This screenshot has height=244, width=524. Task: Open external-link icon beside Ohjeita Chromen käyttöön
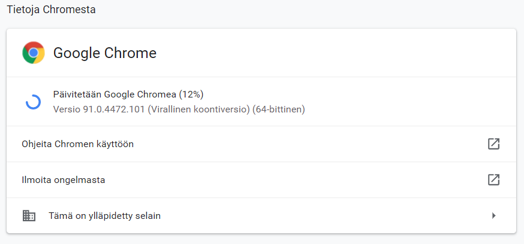(493, 144)
